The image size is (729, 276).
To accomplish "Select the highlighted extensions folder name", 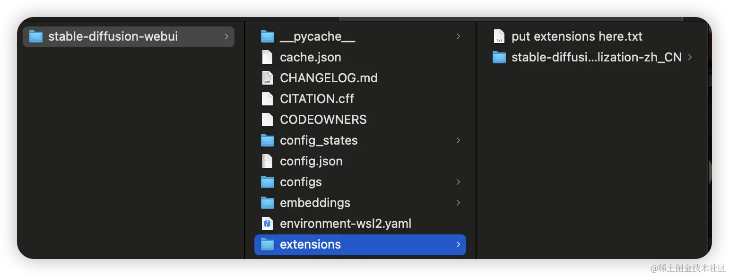I will coord(310,244).
